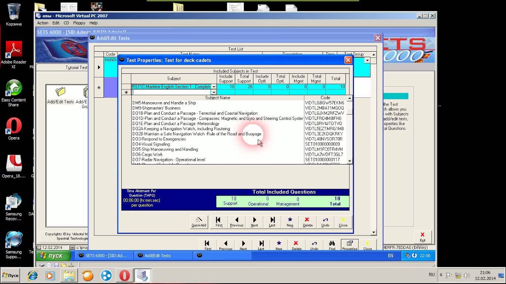506x284 pixels.
Task: Click Last in Add/Edit Tests toolbar
Action: coord(261,245)
